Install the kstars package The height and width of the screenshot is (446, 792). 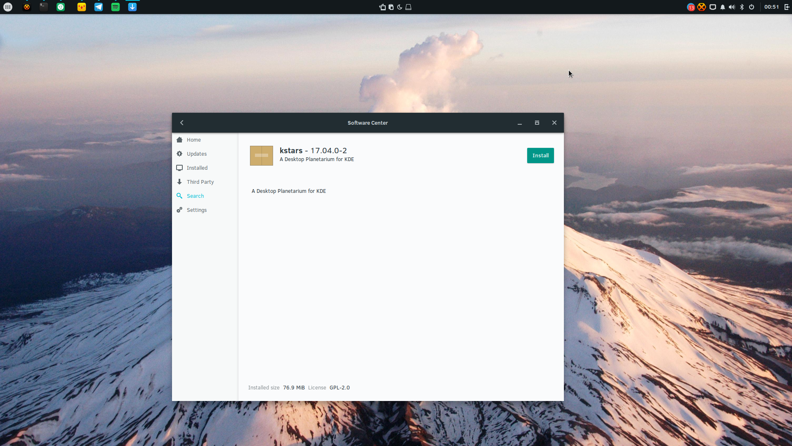(540, 156)
